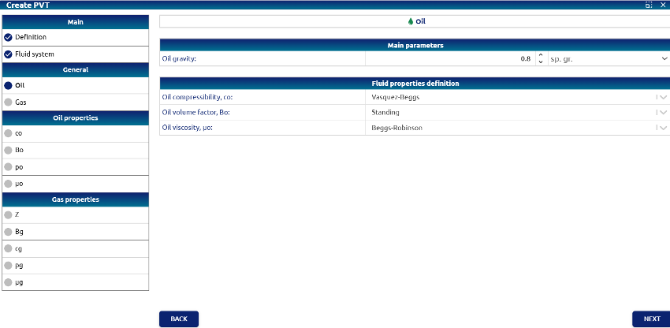Click the green oil drop icon in header

410,21
